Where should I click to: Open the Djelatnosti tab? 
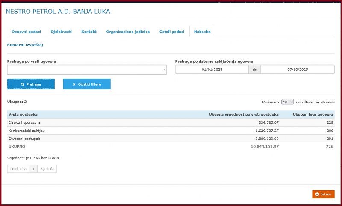point(61,32)
